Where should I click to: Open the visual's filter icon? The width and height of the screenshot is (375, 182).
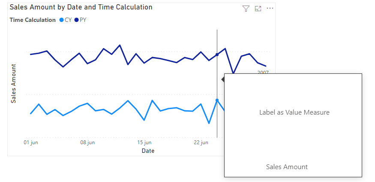(246, 9)
